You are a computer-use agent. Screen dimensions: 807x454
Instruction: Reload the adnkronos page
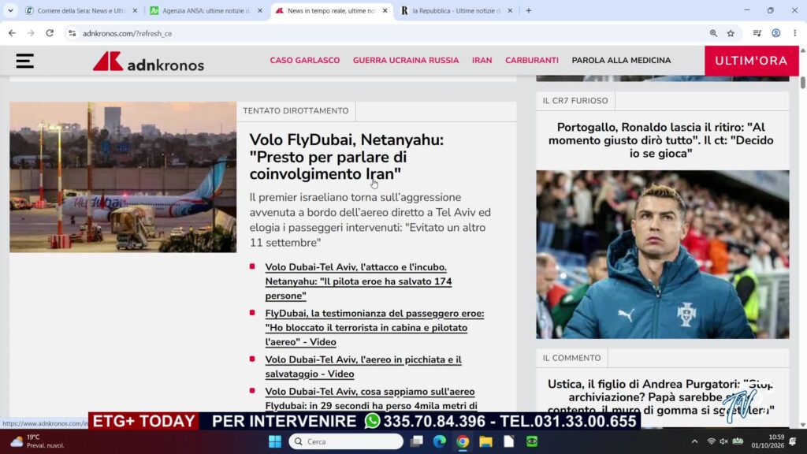pos(50,33)
